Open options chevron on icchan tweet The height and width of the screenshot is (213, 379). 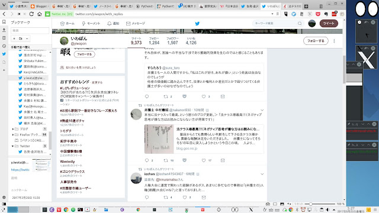coord(262,174)
